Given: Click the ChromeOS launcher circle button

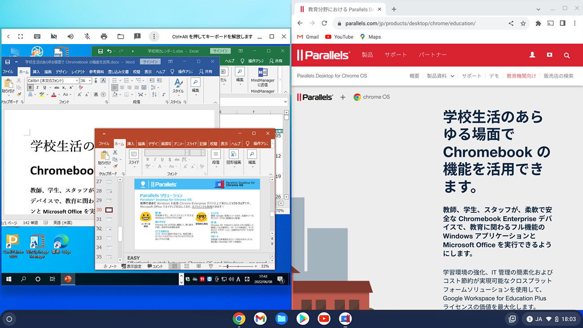Looking at the screenshot, I should coord(9,319).
